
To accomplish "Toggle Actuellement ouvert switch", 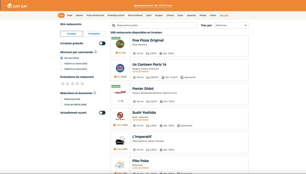I will (x=102, y=113).
